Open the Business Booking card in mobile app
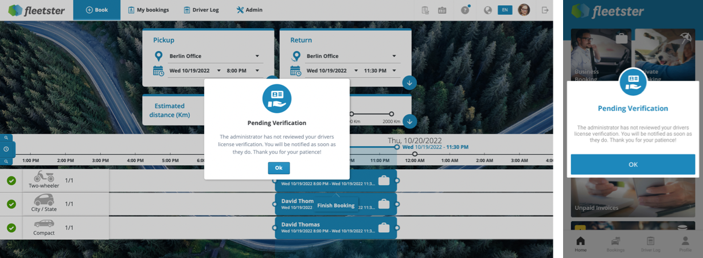Screen dimensions: 703x258 [x=601, y=55]
